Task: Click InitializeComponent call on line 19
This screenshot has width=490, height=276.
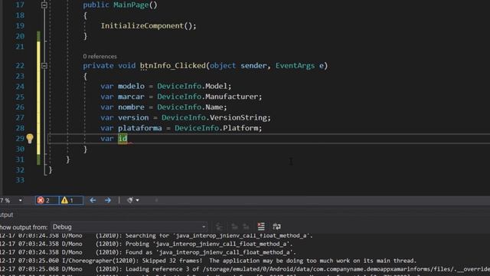Action: pyautogui.click(x=142, y=25)
